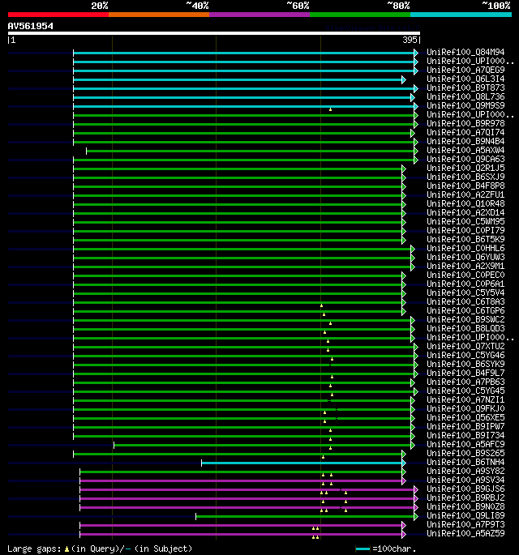Open the UniRef100_Q56XE5 label
The image size is (519, 555).
click(465, 417)
